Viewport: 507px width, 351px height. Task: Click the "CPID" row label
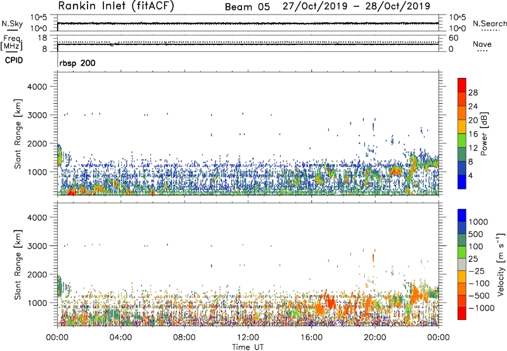point(14,60)
